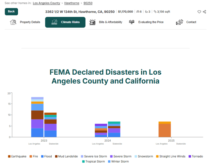
Task: Click the 2023 Los Angeles stacked bar
Action: [x=37, y=117]
